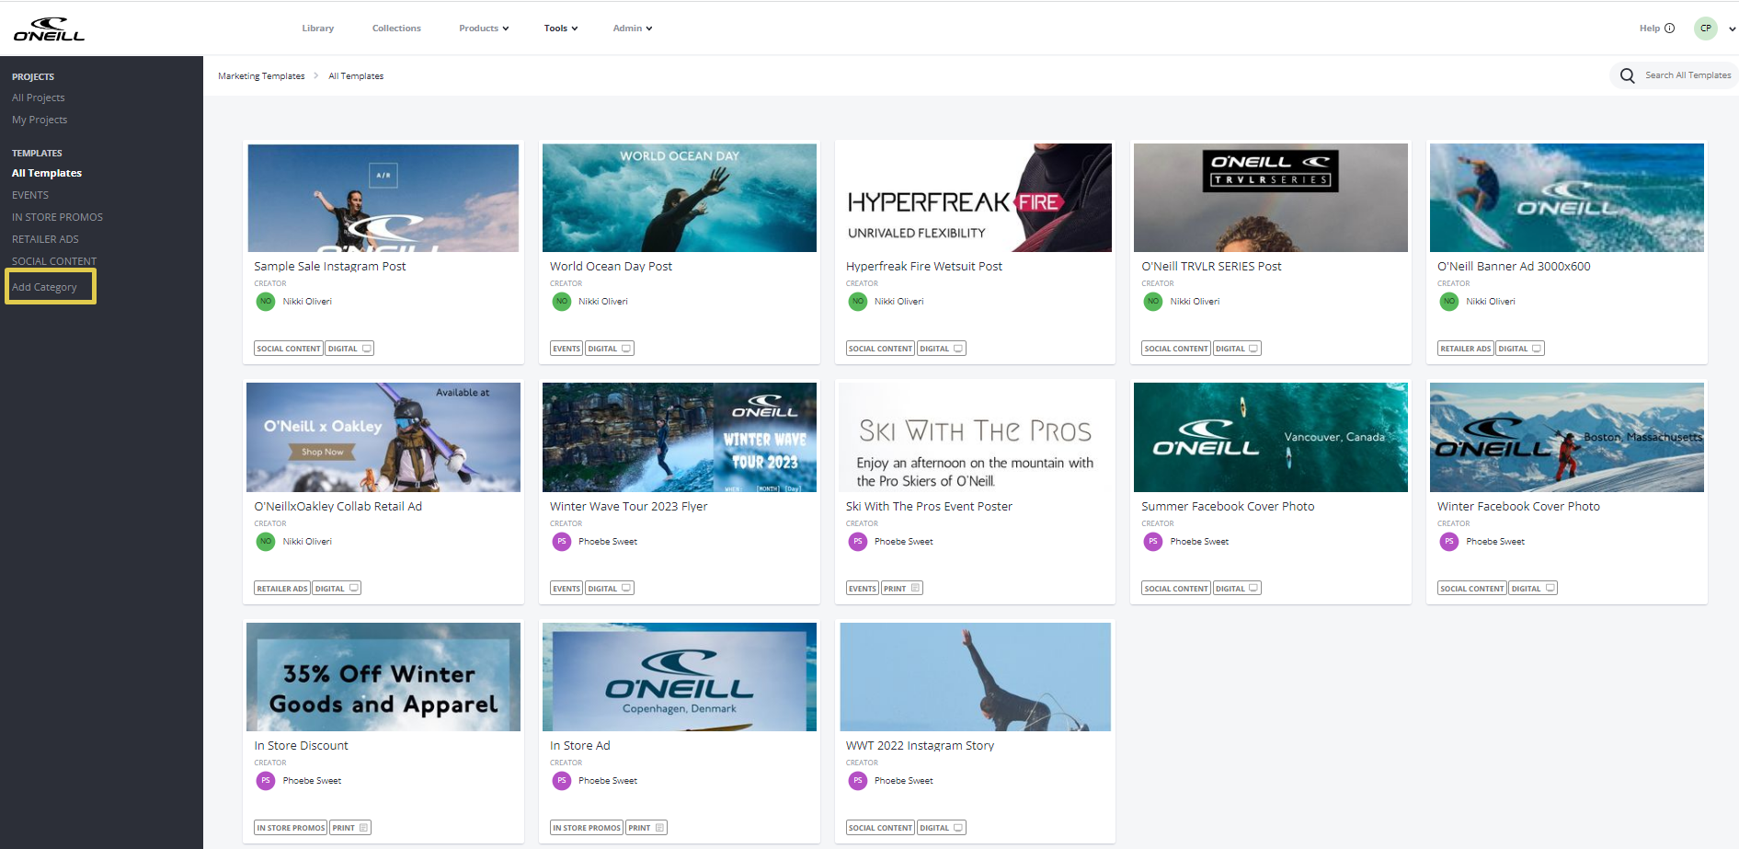Click DIGITAL tag on O'Neill Banner Ad 3000x600

pos(1520,349)
